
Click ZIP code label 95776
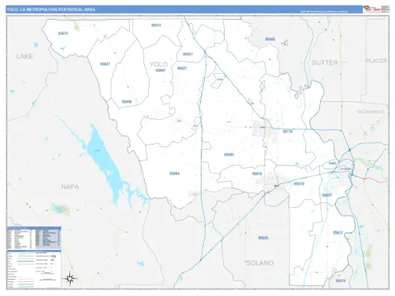click(287, 132)
